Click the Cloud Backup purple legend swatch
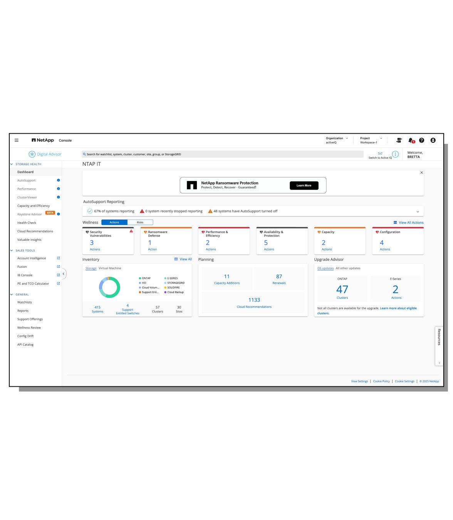The image size is (453, 520). 165,292
